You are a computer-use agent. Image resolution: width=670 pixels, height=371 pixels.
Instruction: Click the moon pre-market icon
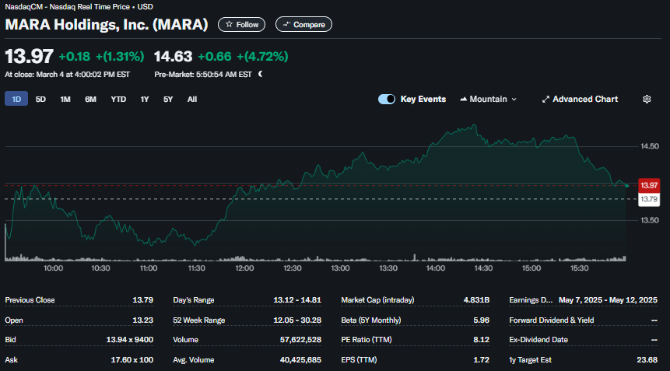(260, 74)
